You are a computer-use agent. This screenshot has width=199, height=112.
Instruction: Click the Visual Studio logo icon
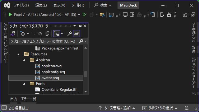click(7, 5)
